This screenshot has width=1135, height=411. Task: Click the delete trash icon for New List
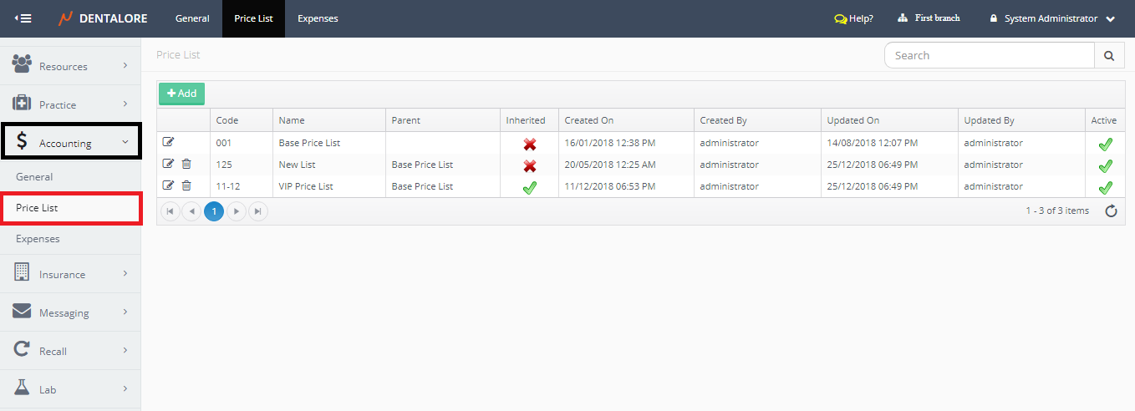[186, 164]
